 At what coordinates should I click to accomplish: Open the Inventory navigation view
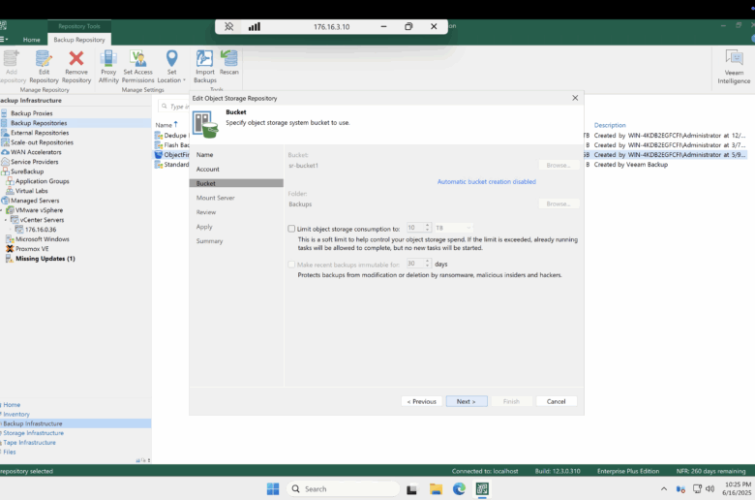pyautogui.click(x=16, y=414)
